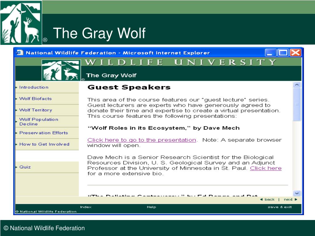Click the right arrow icon beside next
The height and width of the screenshot is (236, 315).
296,199
